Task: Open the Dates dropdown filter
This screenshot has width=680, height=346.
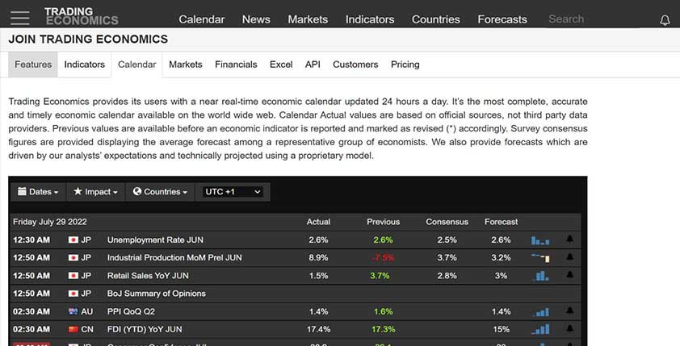Action: [x=38, y=192]
